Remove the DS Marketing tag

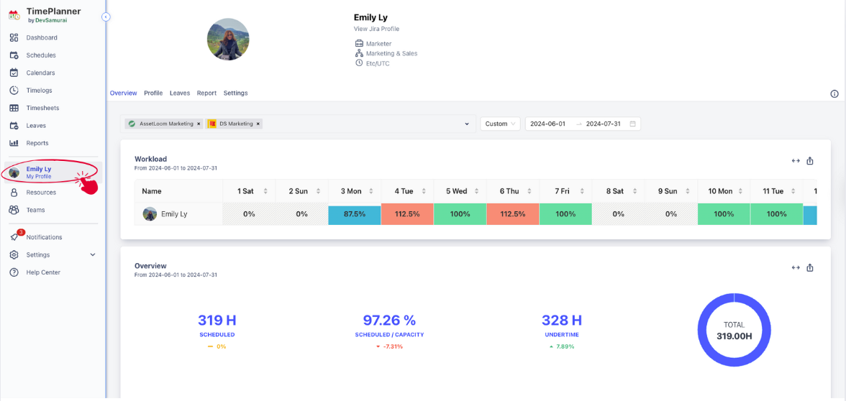[x=258, y=124]
